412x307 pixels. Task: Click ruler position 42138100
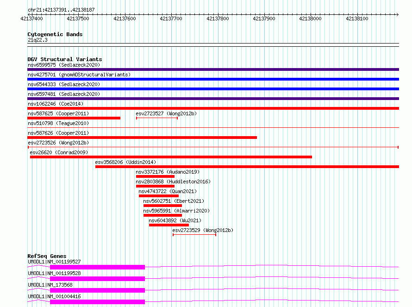tap(357, 19)
